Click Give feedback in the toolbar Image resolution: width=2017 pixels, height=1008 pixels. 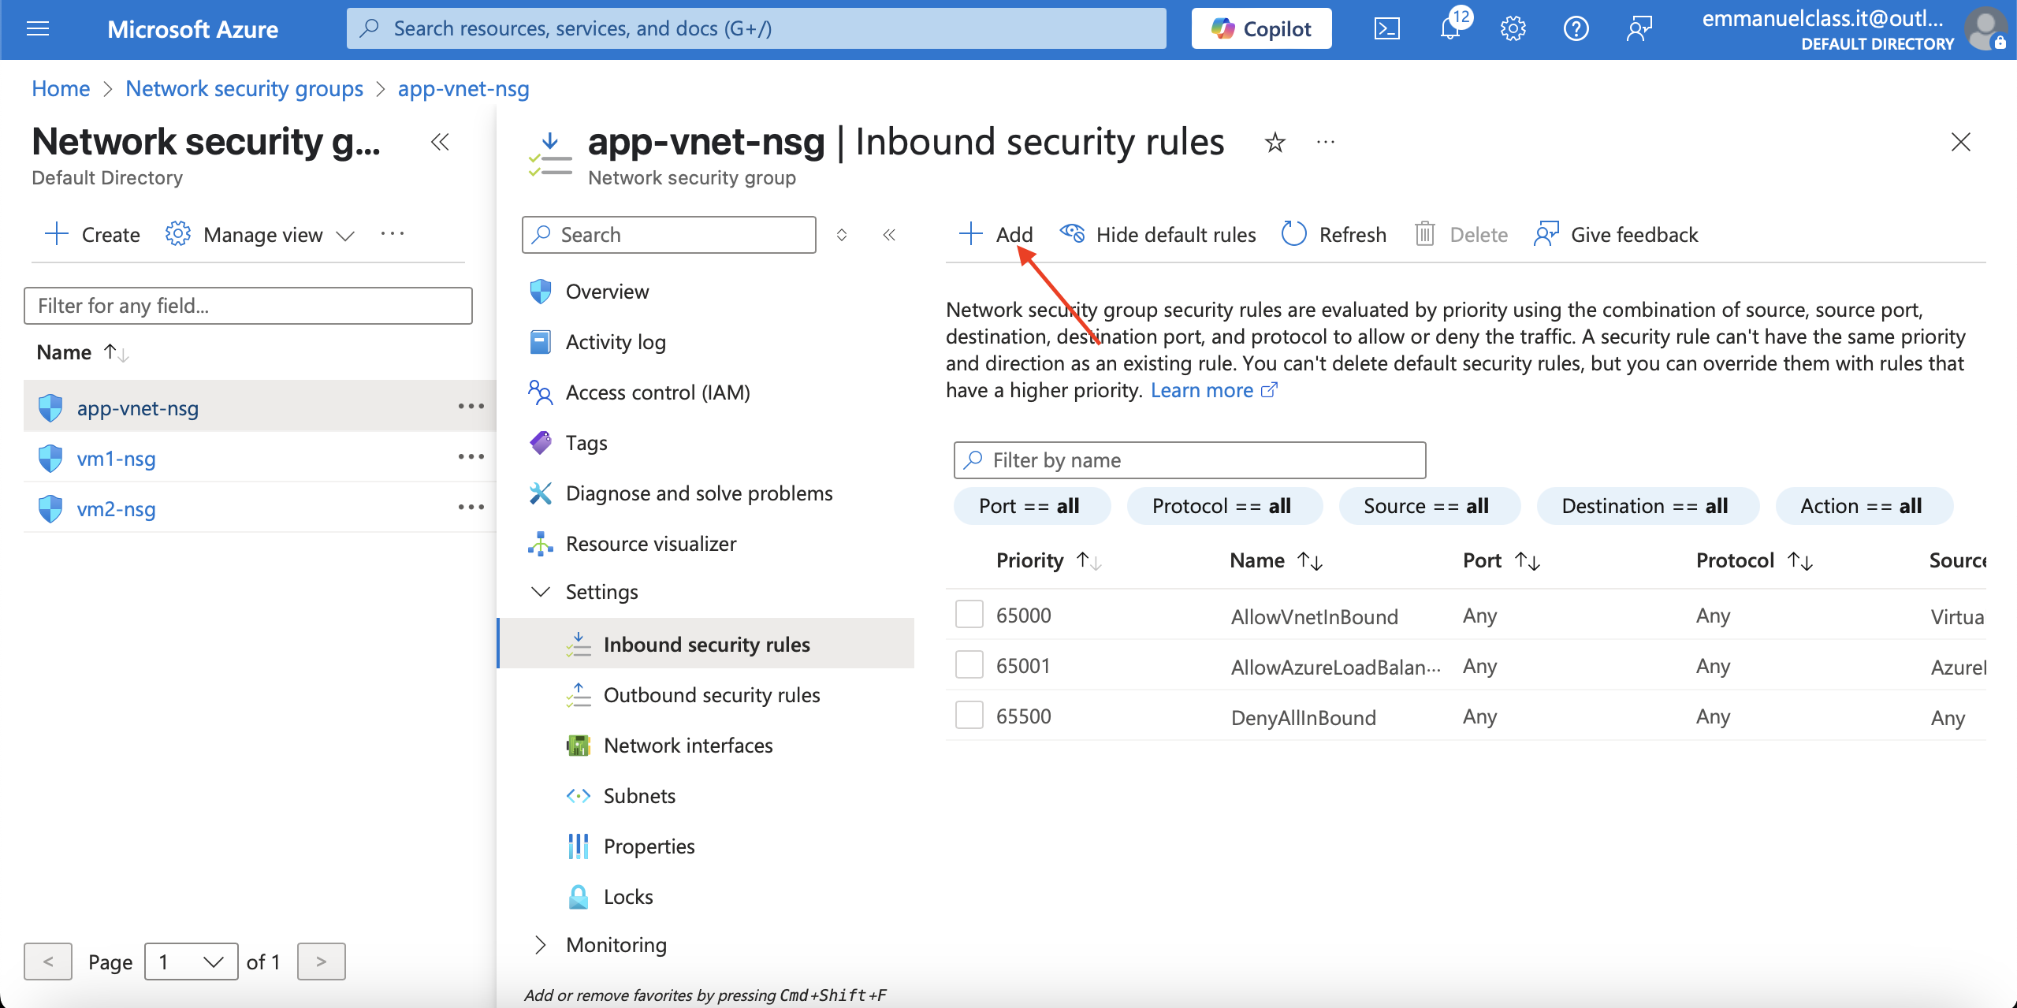(x=1616, y=235)
